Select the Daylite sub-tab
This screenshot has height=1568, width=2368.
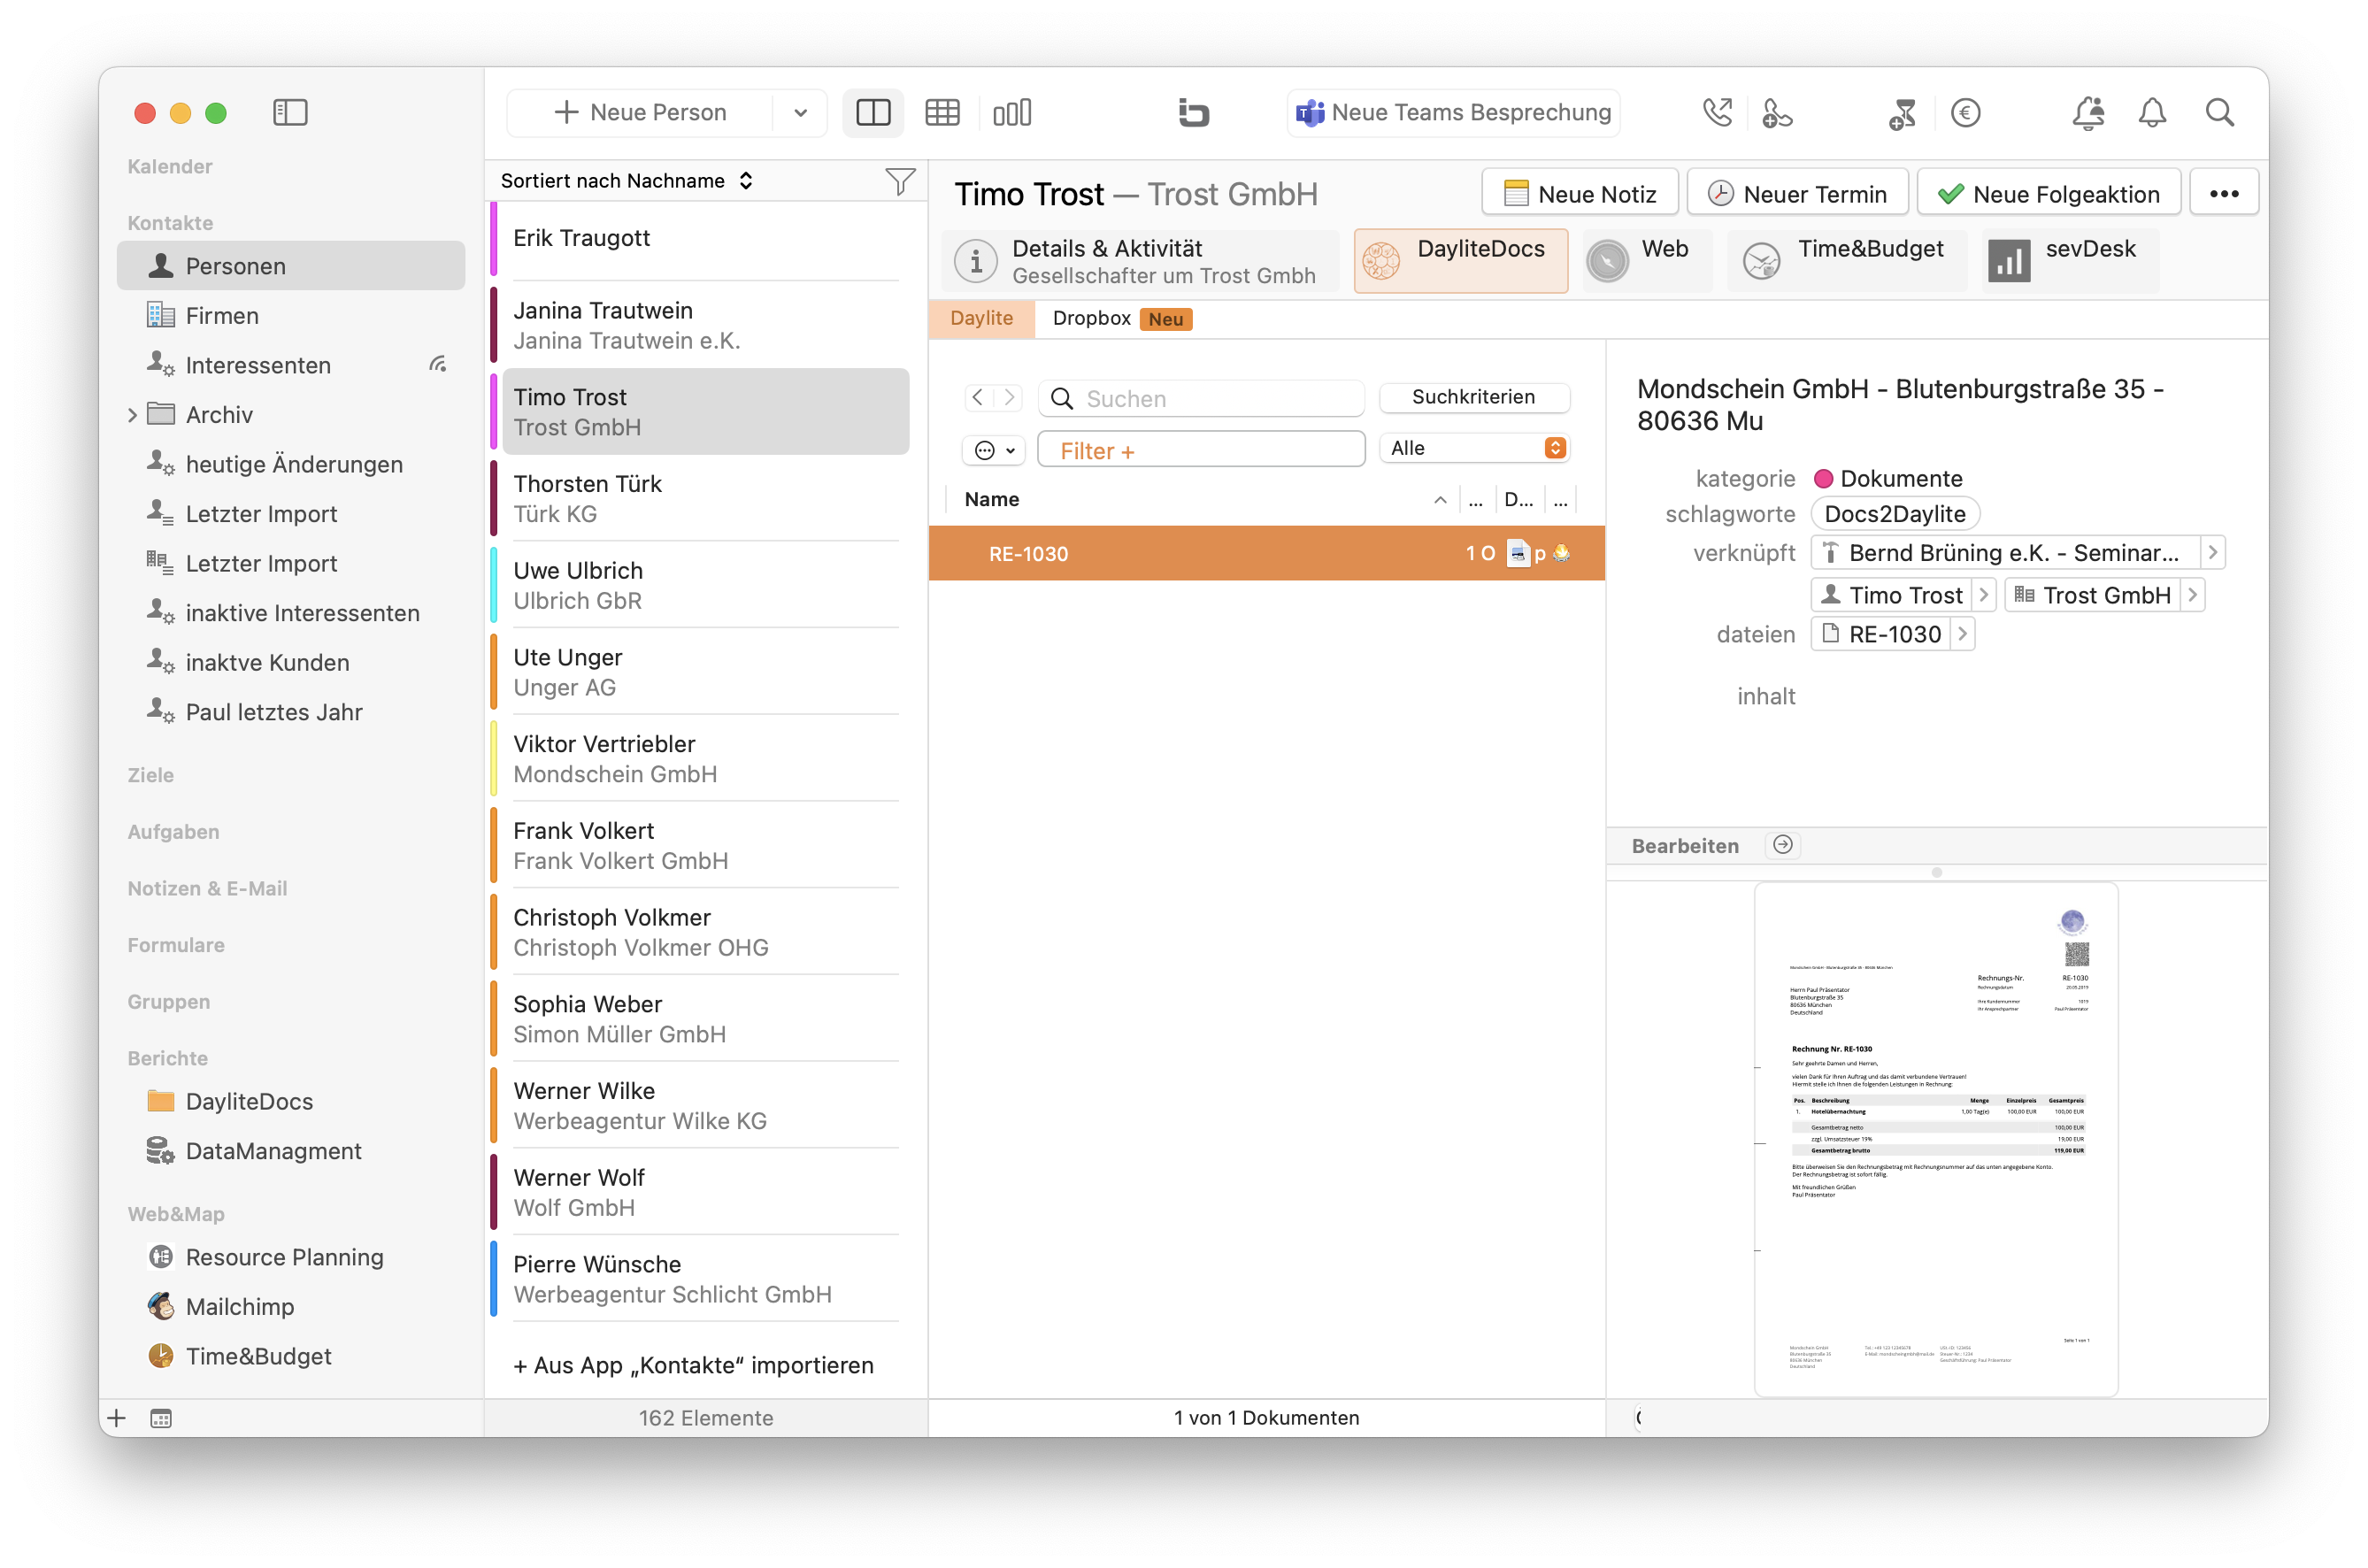click(981, 319)
